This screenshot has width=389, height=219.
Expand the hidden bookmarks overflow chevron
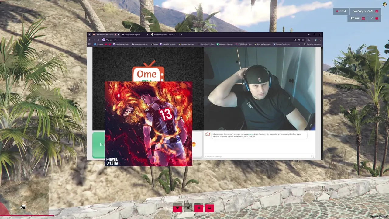pos(299,44)
